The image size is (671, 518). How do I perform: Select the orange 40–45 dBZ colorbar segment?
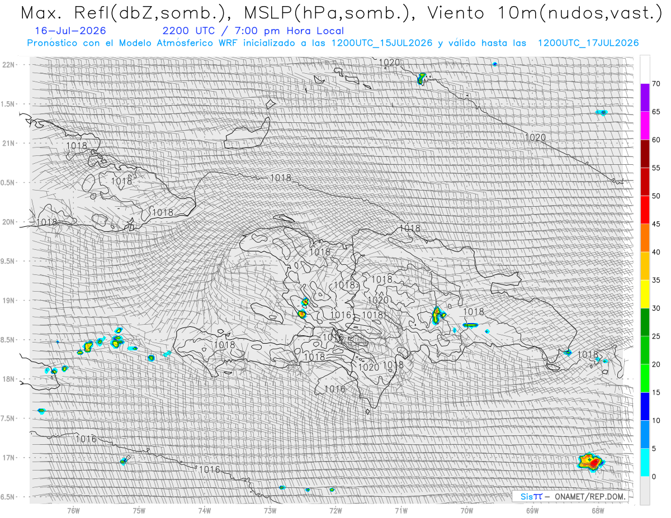[x=645, y=238]
